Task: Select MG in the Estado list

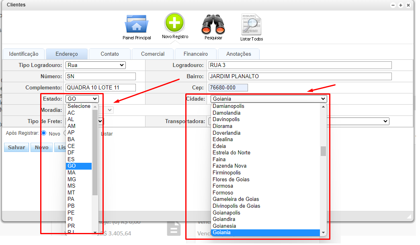Action: (x=72, y=179)
